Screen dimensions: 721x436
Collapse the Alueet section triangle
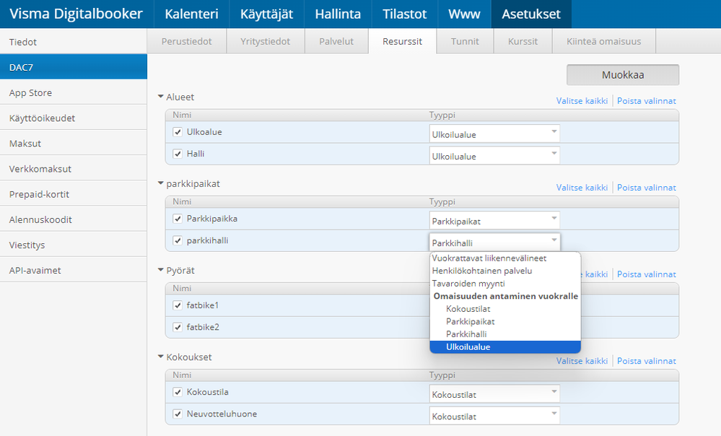[160, 97]
